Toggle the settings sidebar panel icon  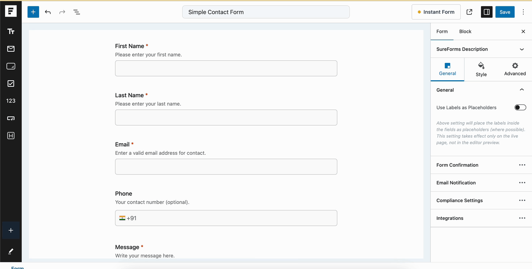pyautogui.click(x=486, y=12)
